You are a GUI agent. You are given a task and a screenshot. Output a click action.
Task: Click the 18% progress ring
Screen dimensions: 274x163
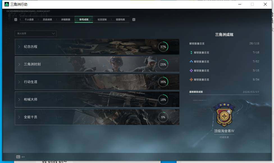(163, 100)
